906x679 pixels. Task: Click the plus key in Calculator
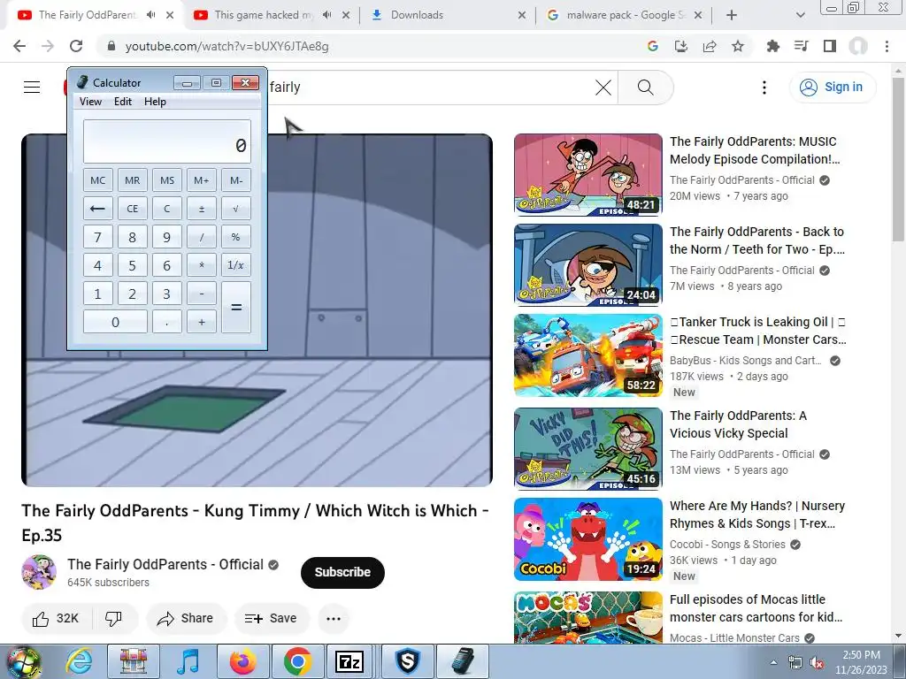click(202, 322)
